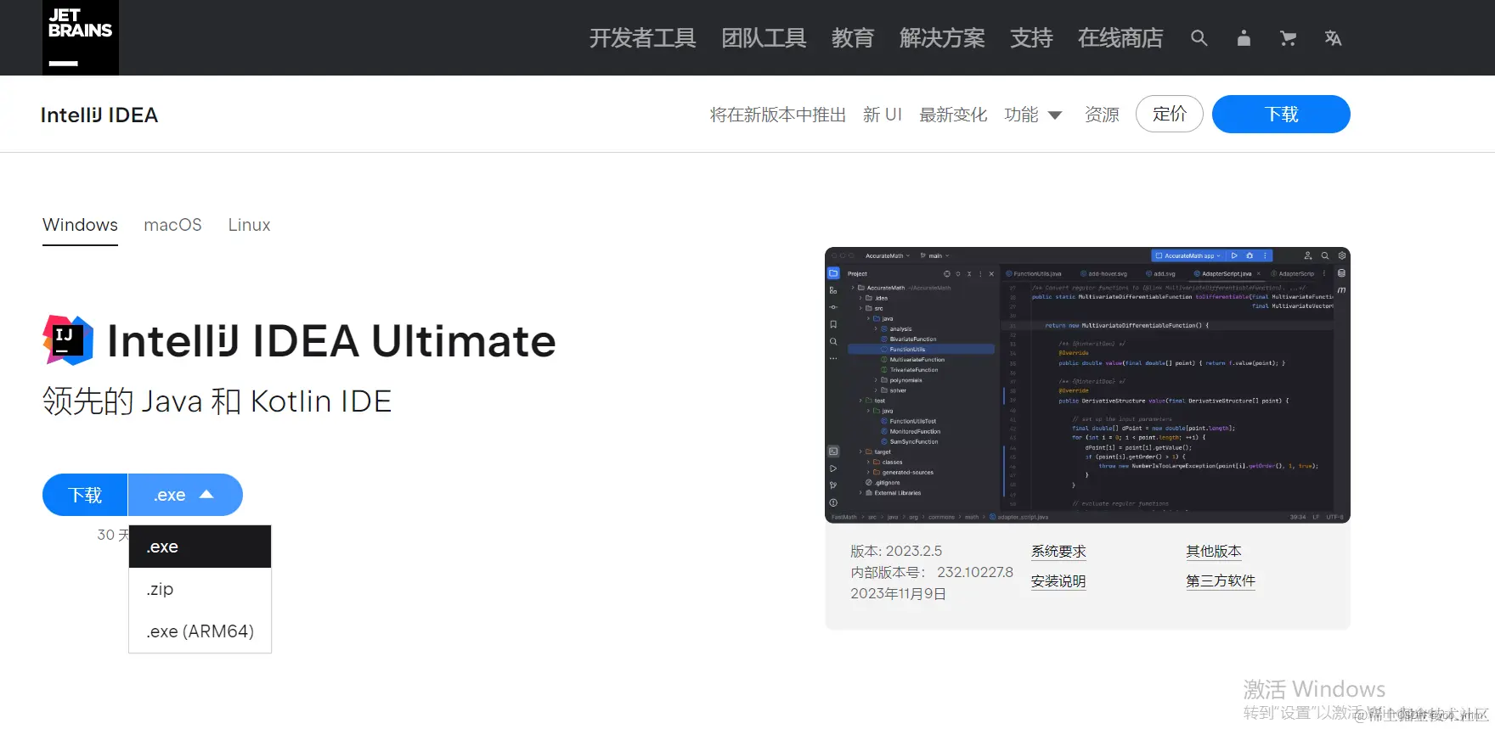Switch to the Linux tab
Viewport: 1495px width, 729px height.
249,225
